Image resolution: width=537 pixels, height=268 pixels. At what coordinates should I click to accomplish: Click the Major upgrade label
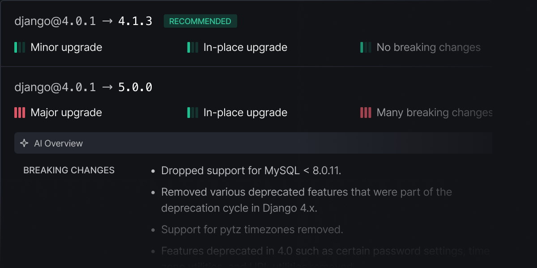[66, 113]
